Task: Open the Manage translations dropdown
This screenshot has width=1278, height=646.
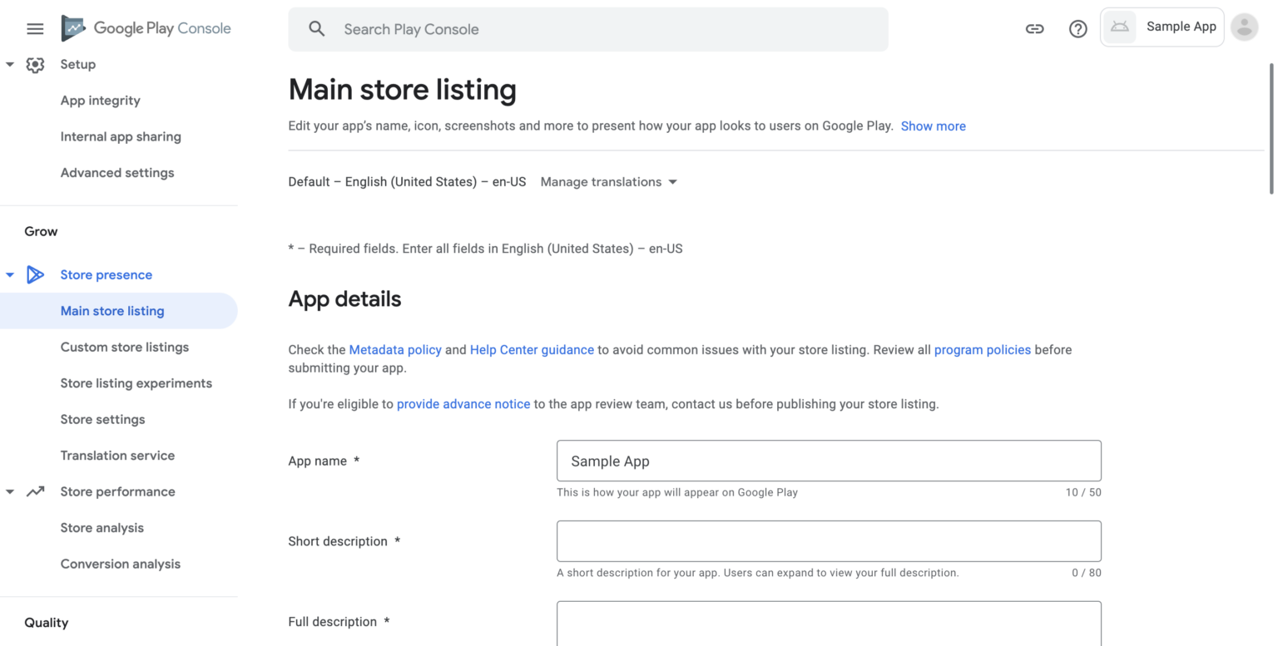Action: point(609,182)
